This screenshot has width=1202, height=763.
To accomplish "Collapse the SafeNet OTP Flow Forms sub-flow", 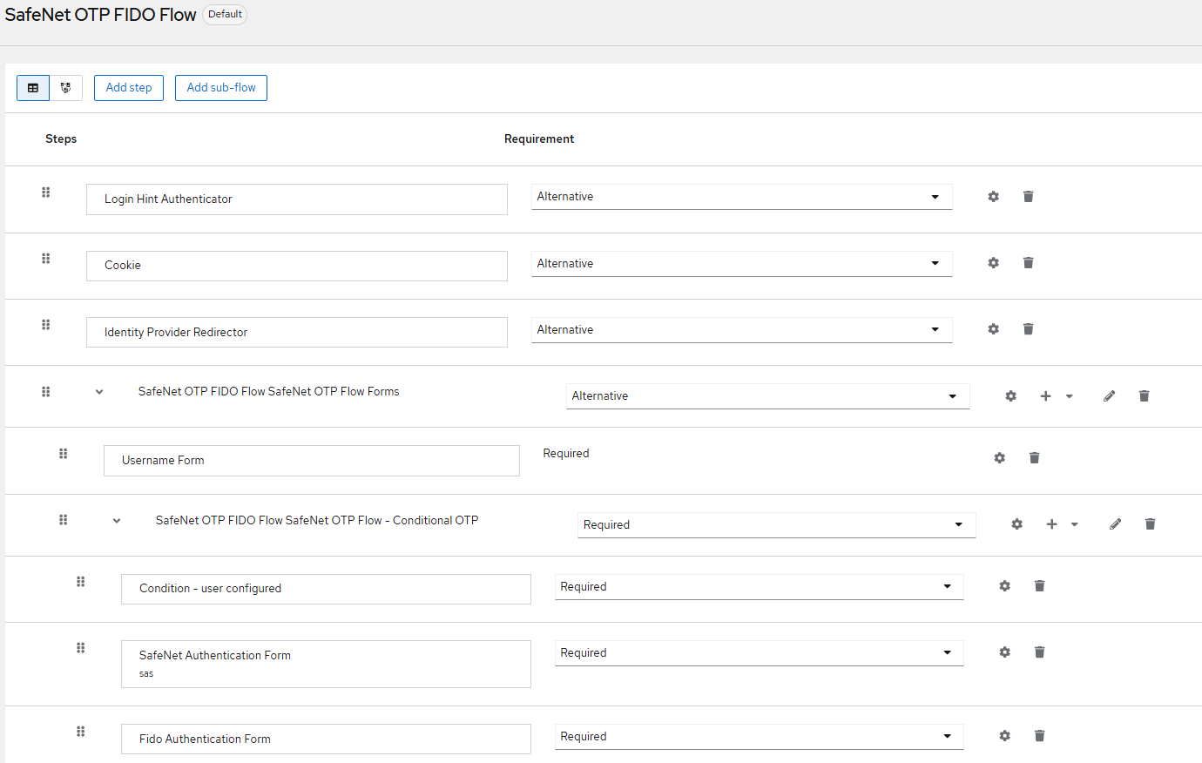I will click(99, 392).
